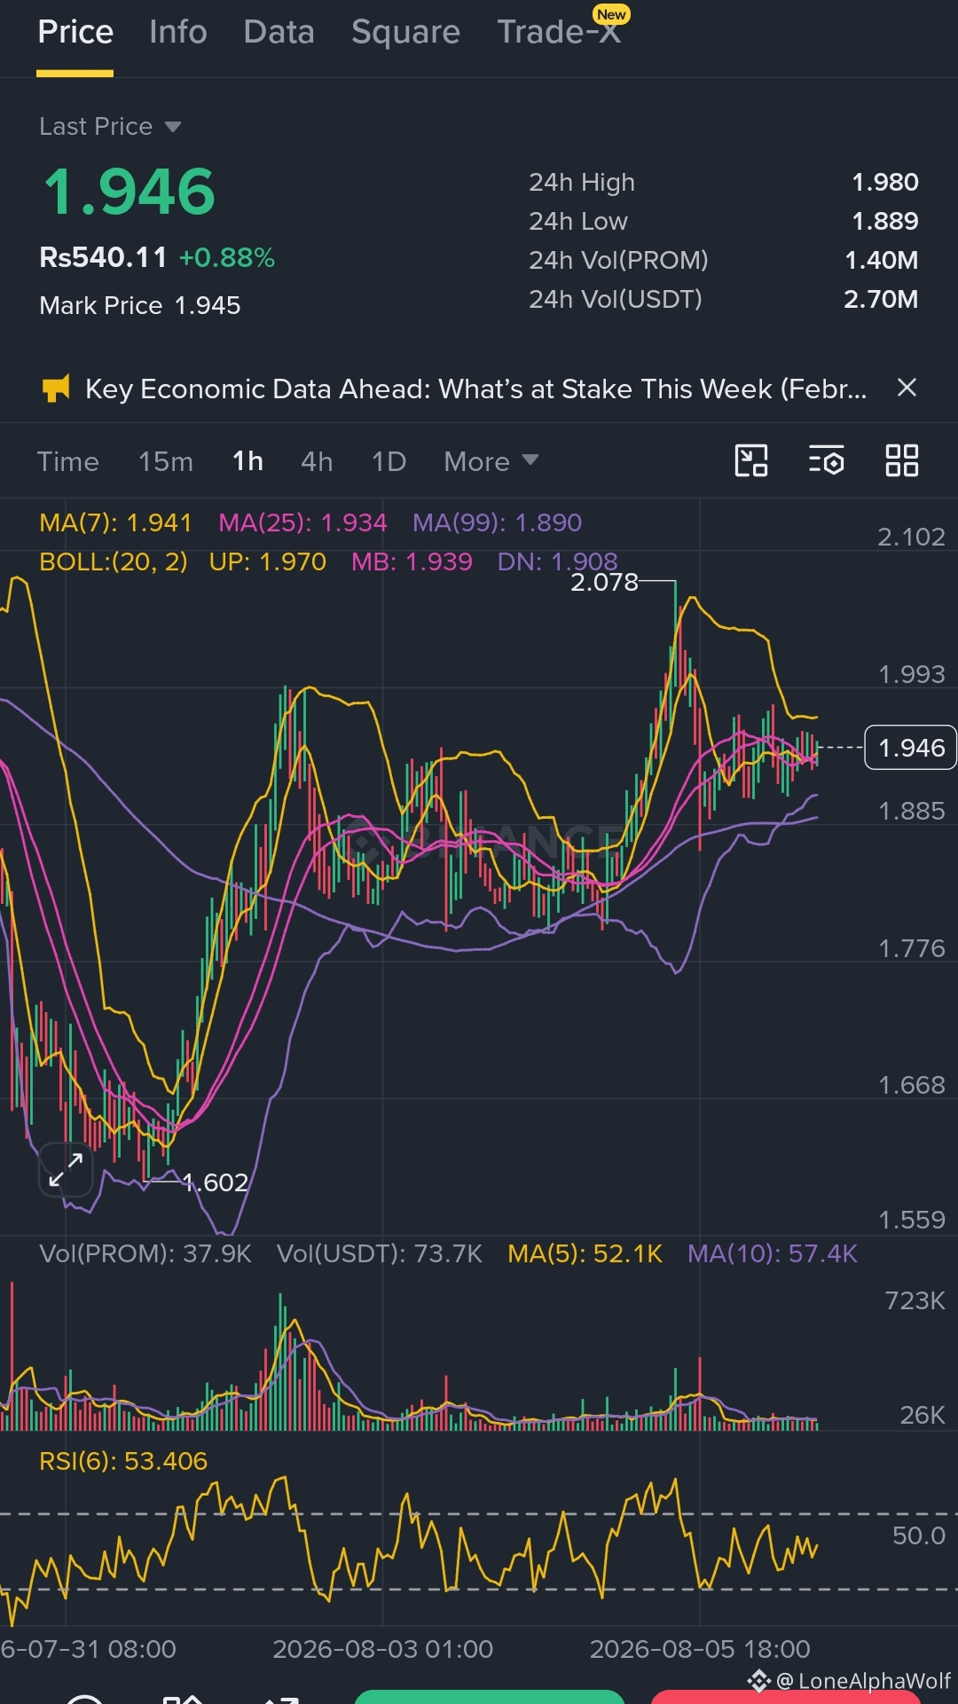Tap the 24h Vol(PROM) value 1.40M

pyautogui.click(x=881, y=260)
